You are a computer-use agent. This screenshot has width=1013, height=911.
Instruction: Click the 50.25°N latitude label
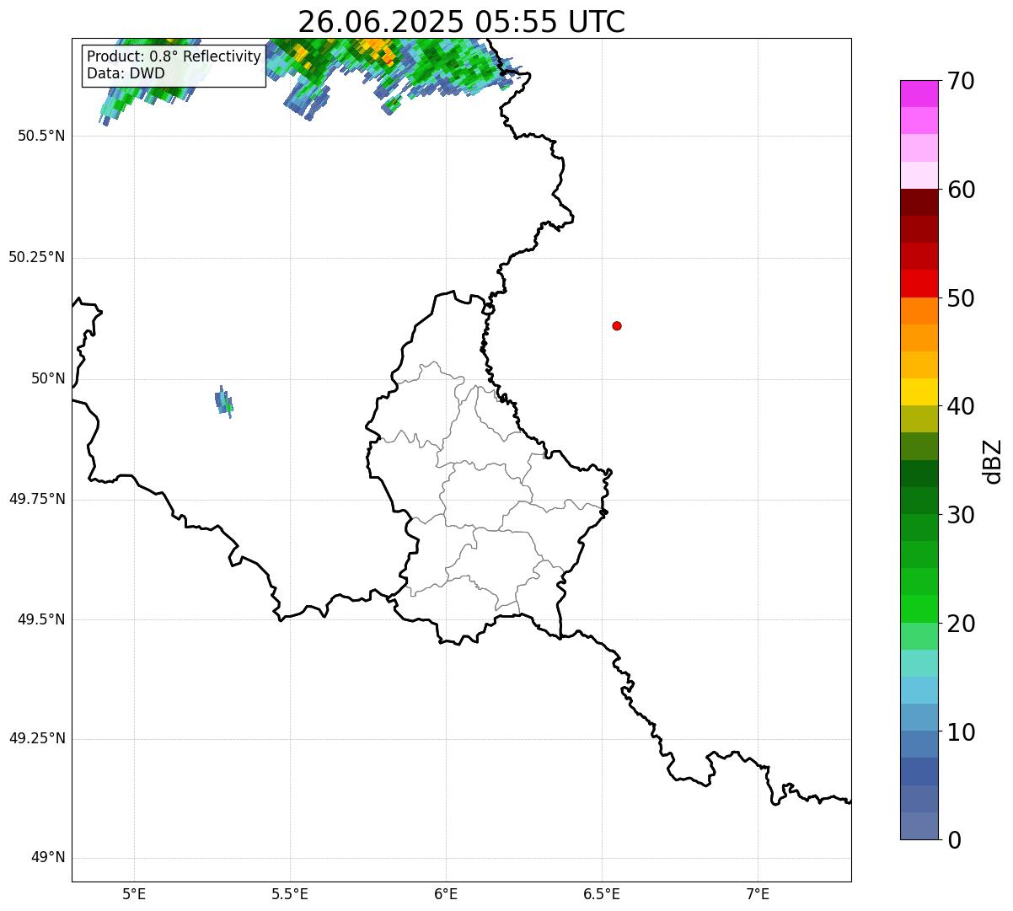[37, 257]
